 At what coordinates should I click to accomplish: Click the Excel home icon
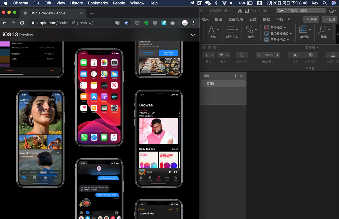click(240, 11)
